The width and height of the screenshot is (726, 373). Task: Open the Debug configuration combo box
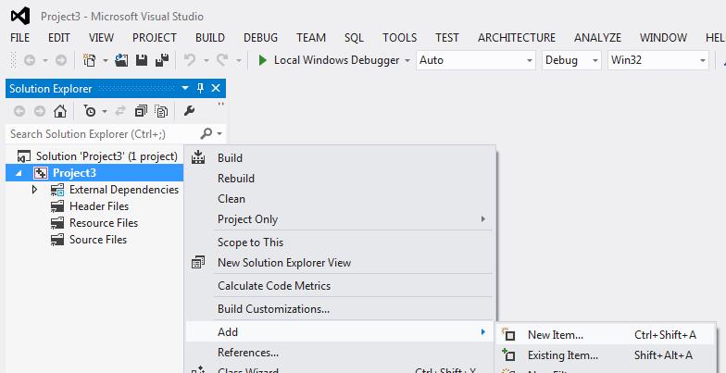tap(571, 60)
